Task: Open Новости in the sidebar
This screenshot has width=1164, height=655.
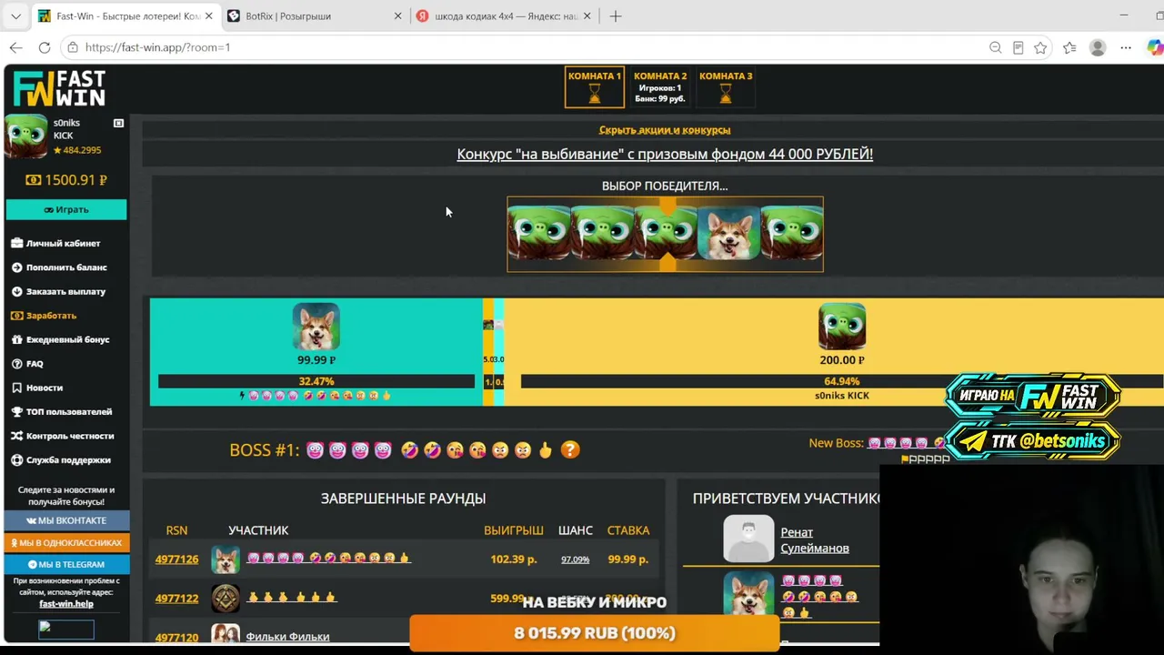Action: point(37,388)
